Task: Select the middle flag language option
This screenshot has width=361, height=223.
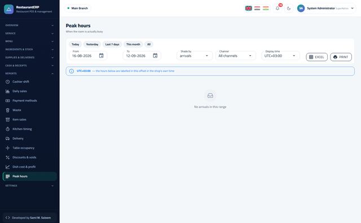Action: click(257, 8)
